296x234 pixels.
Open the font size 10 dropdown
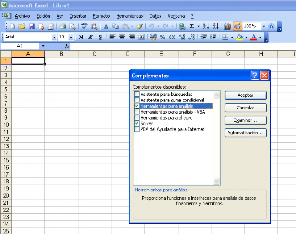(x=71, y=37)
